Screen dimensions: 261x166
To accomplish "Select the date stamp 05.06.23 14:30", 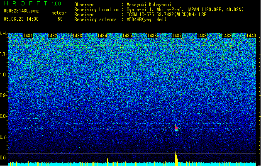I will click(21, 19).
